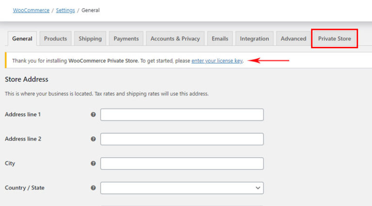Focus the Address line 1 field
This screenshot has height=206, width=372.
tap(182, 115)
